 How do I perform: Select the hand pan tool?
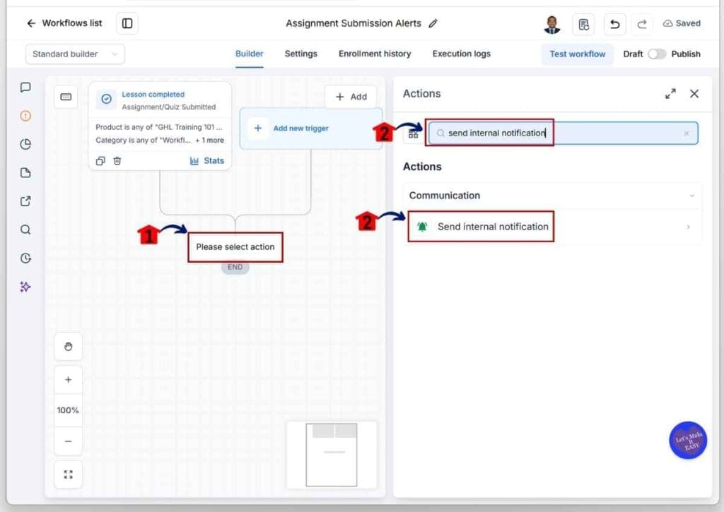[69, 347]
